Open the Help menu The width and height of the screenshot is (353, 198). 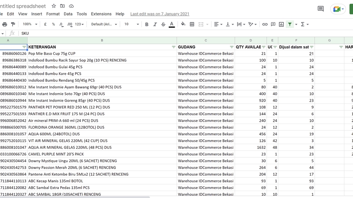click(120, 14)
